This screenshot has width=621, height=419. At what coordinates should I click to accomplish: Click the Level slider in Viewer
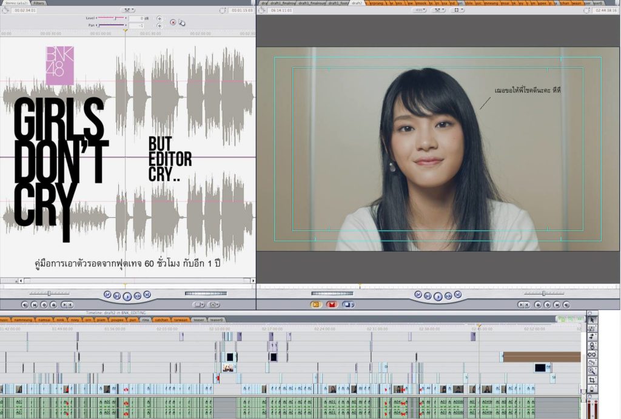(x=112, y=18)
